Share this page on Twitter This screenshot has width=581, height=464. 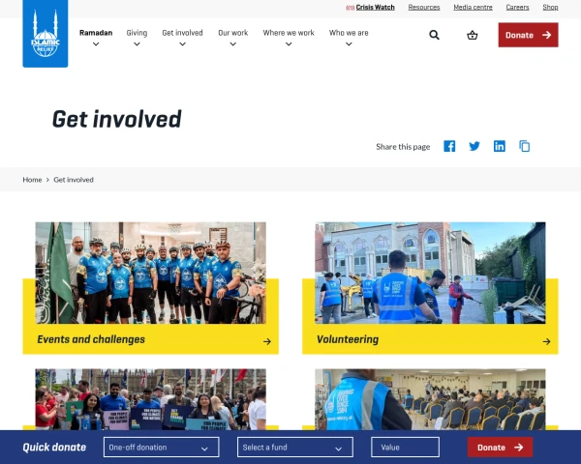point(474,146)
